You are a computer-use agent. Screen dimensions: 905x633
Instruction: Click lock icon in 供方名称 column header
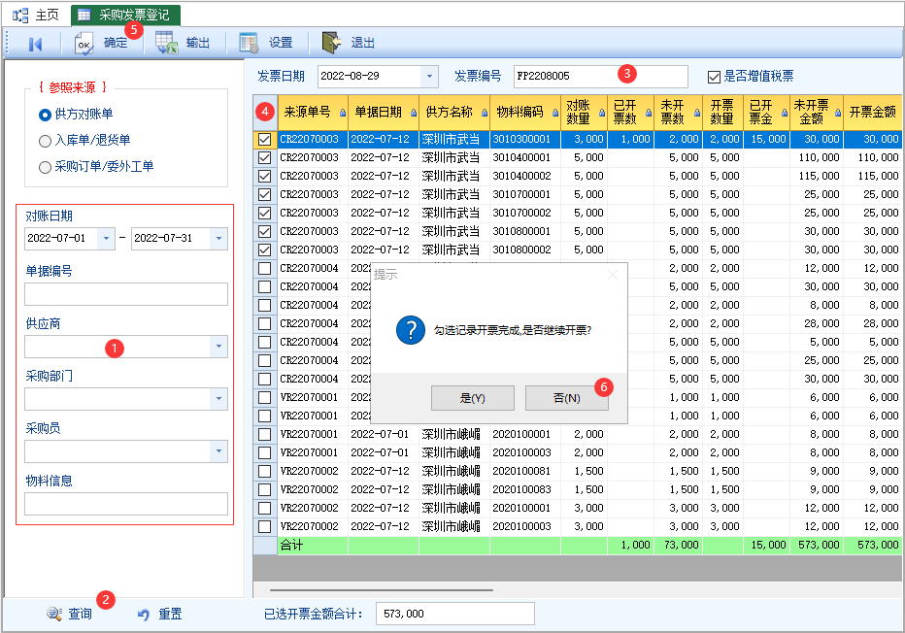coord(485,113)
